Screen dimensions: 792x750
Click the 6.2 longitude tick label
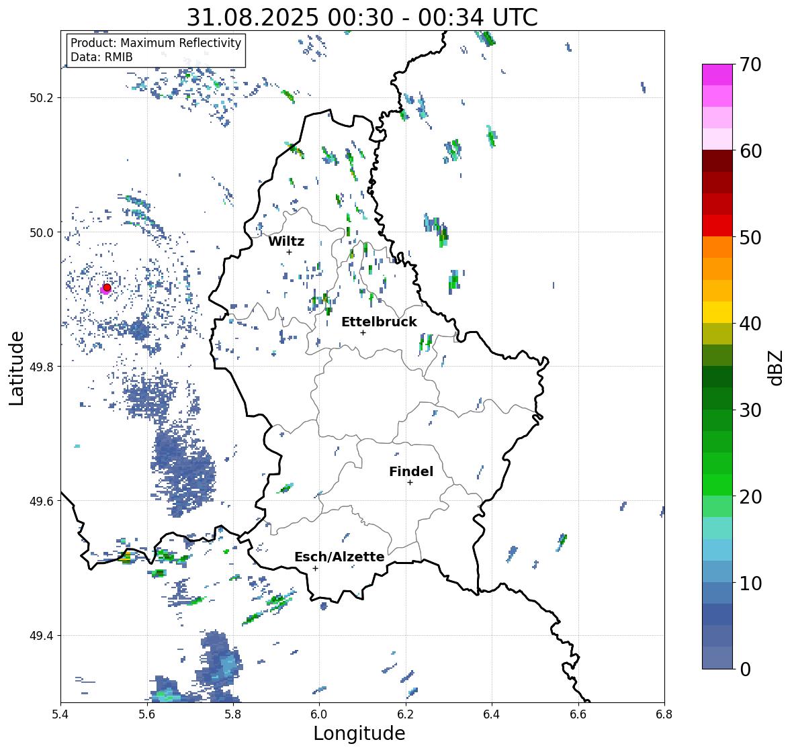tap(405, 714)
